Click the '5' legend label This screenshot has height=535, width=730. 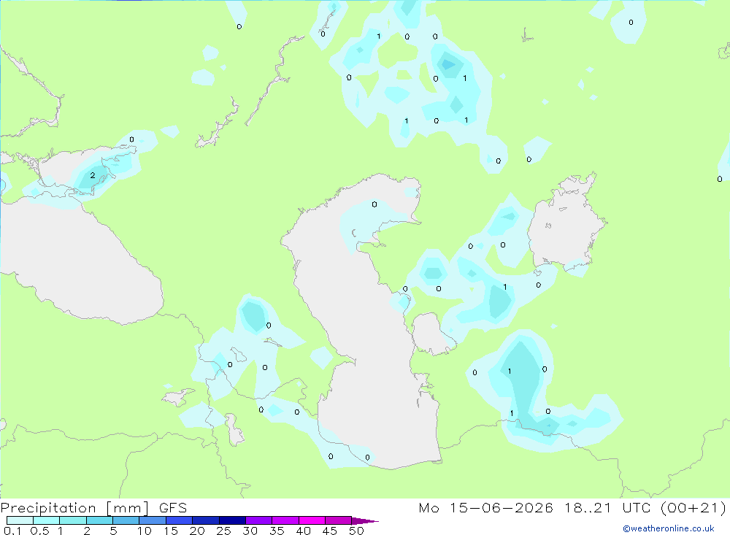click(113, 531)
